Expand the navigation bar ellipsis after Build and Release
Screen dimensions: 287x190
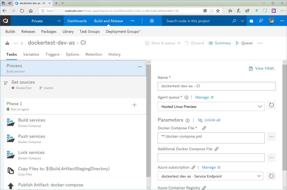tap(132, 21)
